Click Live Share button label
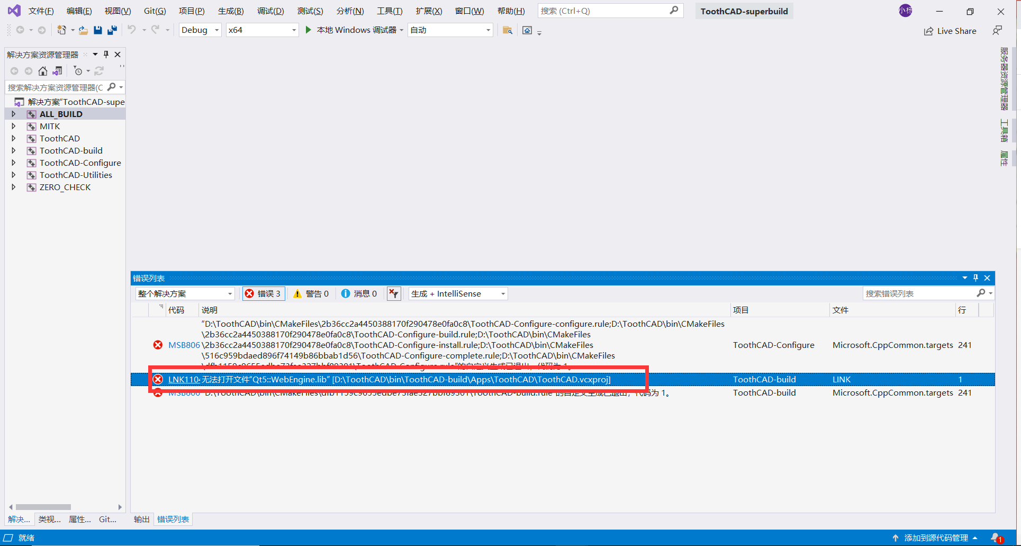Screen dimensions: 1021x546 click(956, 31)
